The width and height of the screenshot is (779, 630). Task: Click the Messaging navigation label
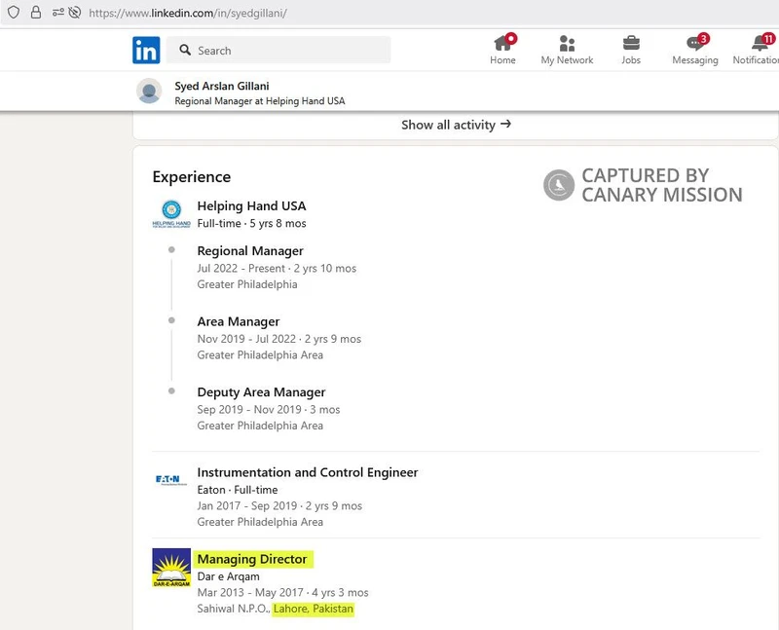click(x=695, y=60)
